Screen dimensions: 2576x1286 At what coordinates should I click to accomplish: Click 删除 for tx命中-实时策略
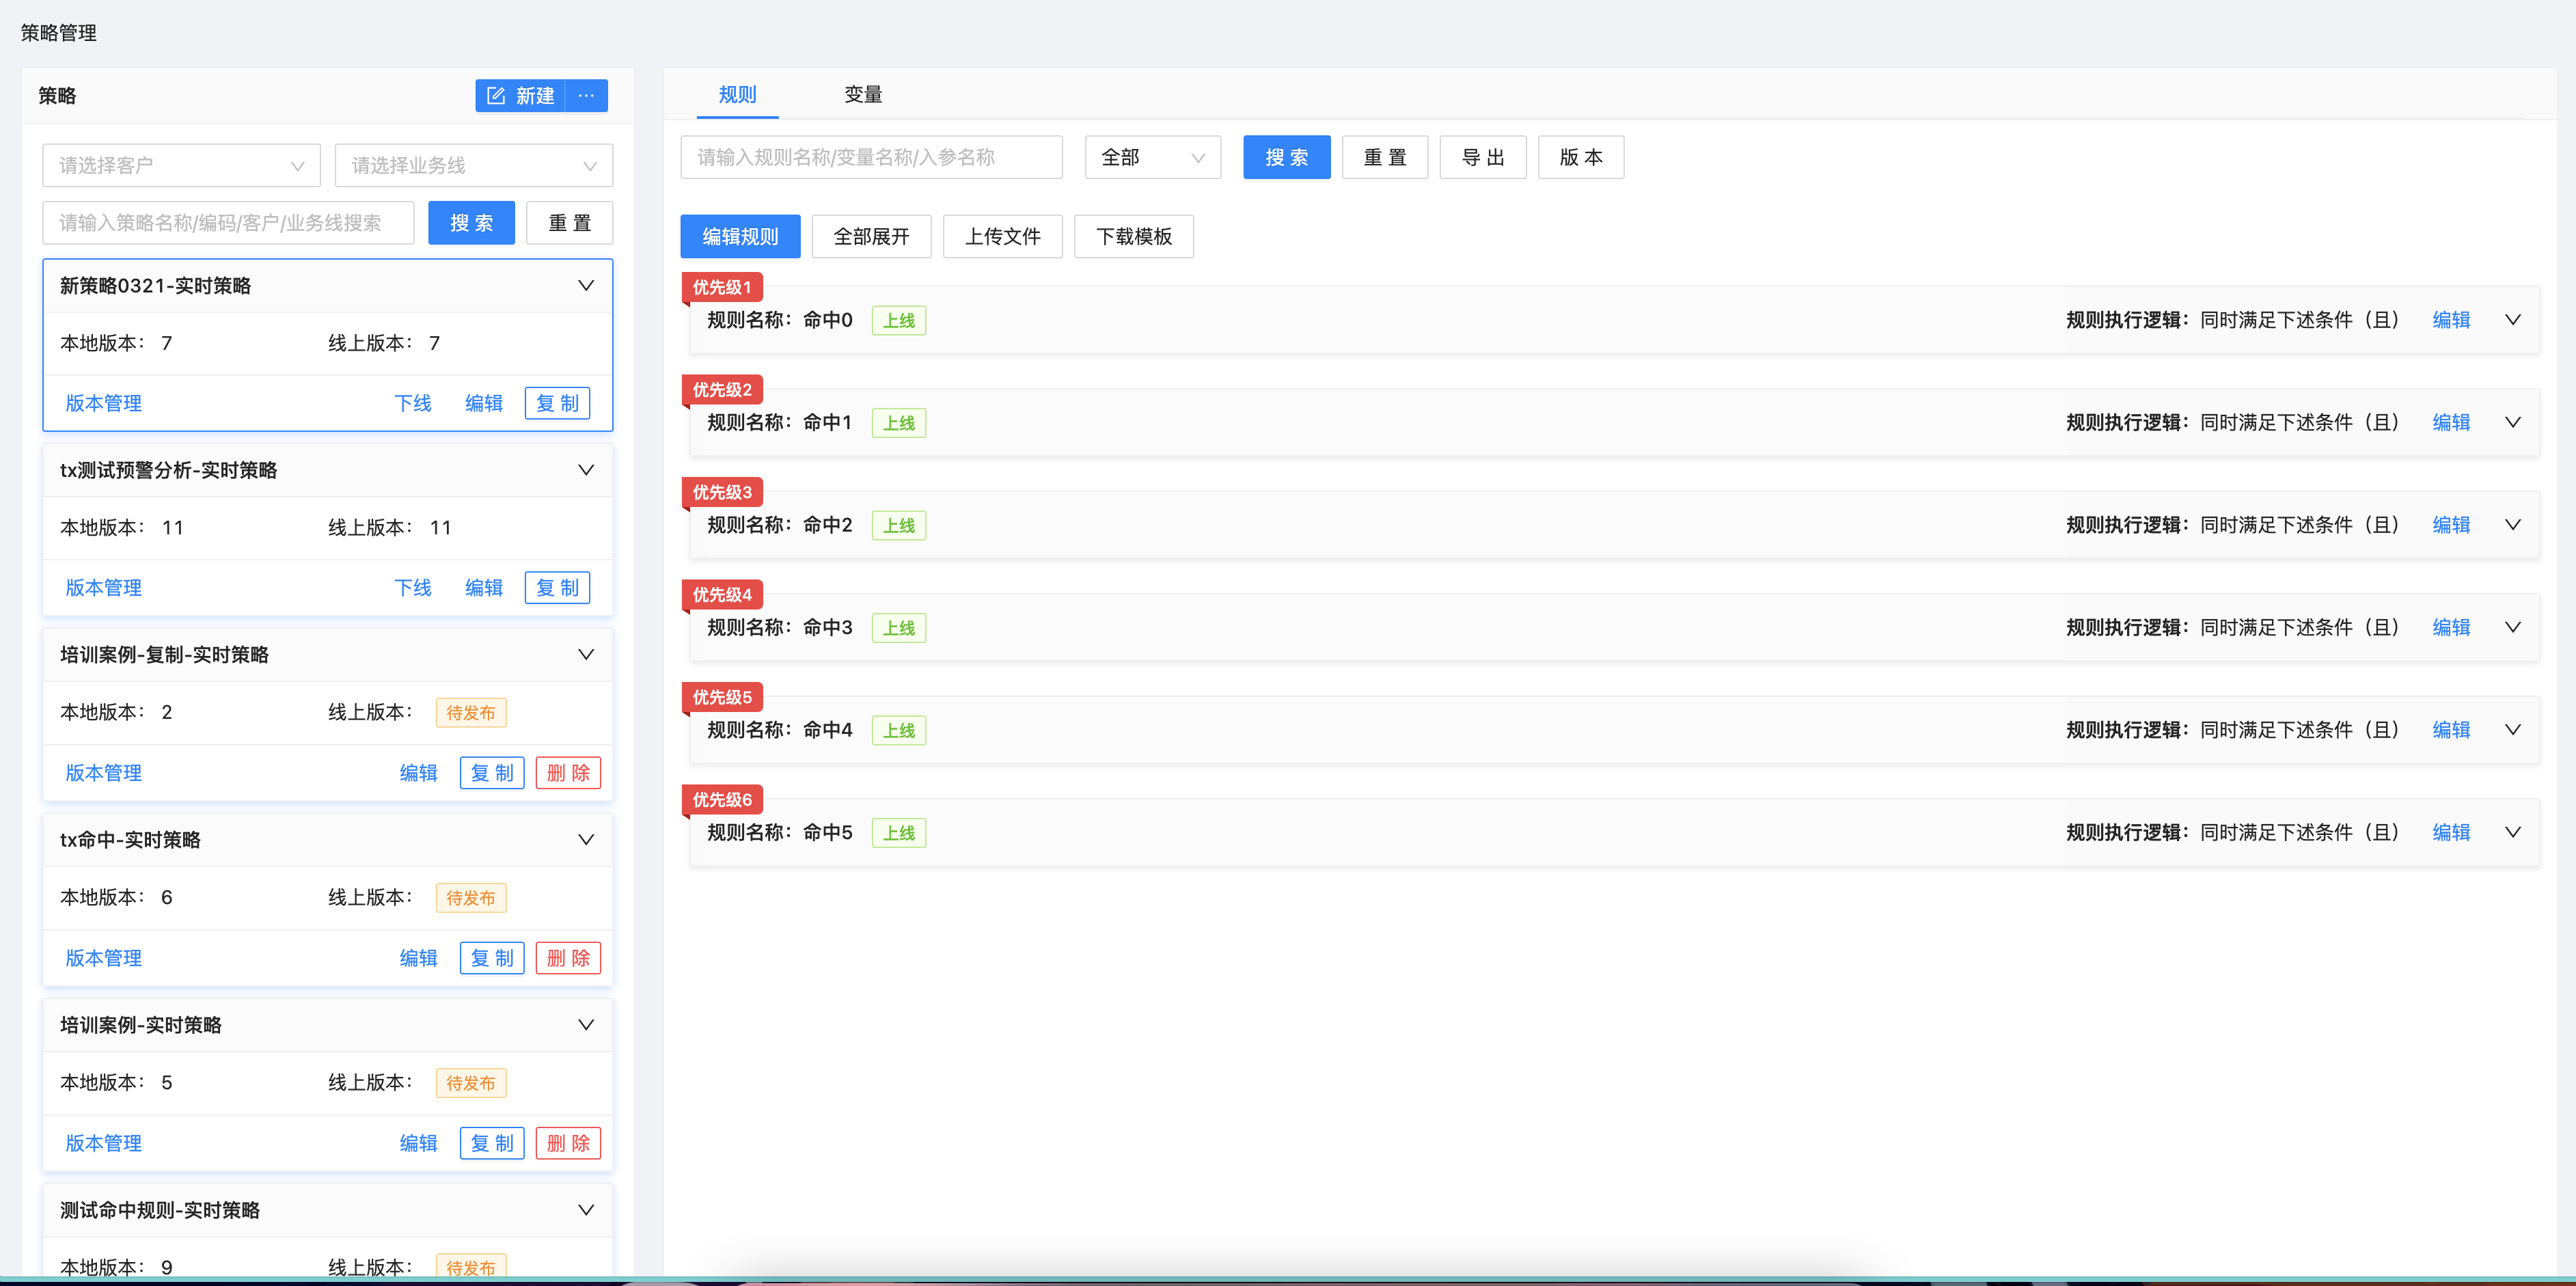click(x=568, y=958)
